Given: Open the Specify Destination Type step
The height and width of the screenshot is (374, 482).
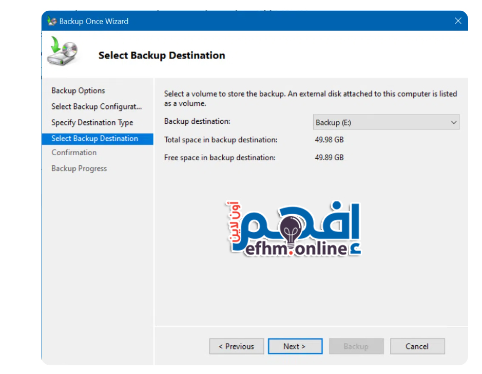Looking at the screenshot, I should tap(92, 122).
